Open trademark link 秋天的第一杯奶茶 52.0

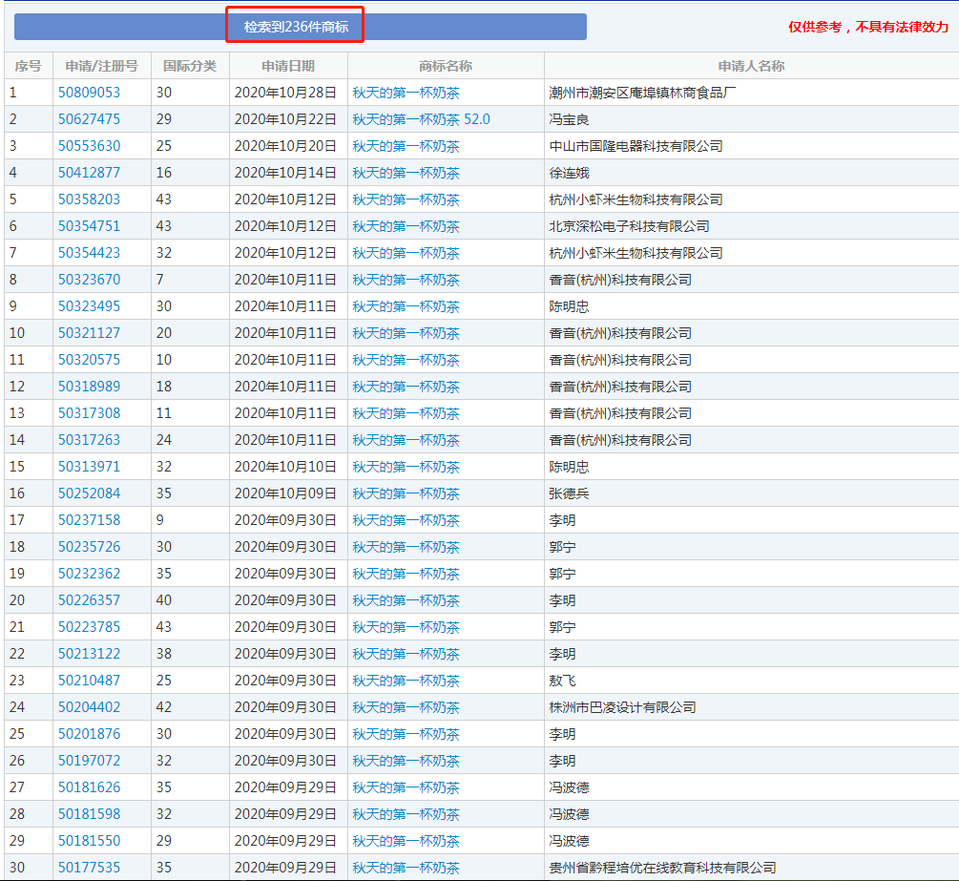tap(421, 119)
